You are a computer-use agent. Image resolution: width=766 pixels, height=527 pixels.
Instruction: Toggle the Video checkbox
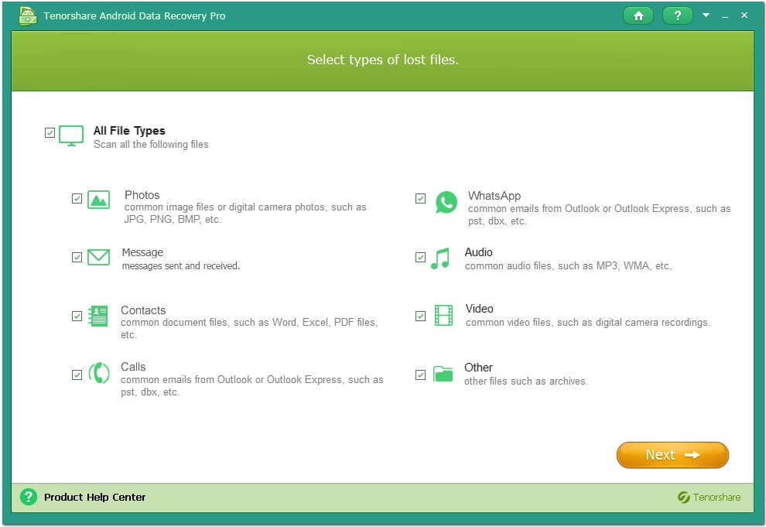(421, 316)
